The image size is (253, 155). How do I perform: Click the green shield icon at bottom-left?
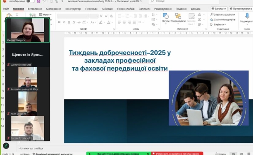(x=6, y=146)
